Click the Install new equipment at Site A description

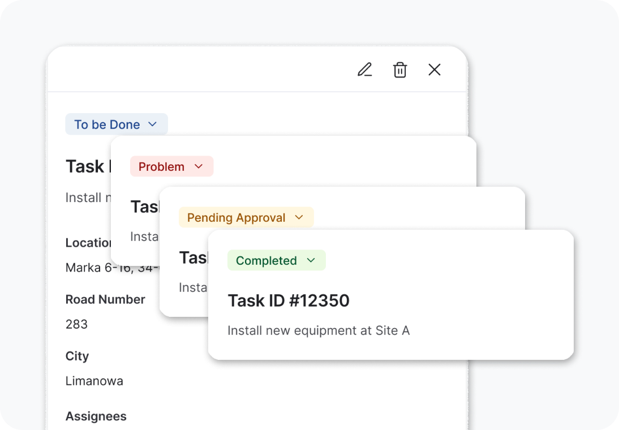[x=319, y=330]
